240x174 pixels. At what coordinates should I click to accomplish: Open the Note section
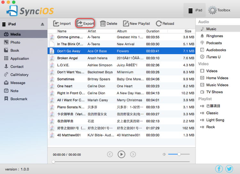click(x=24, y=91)
